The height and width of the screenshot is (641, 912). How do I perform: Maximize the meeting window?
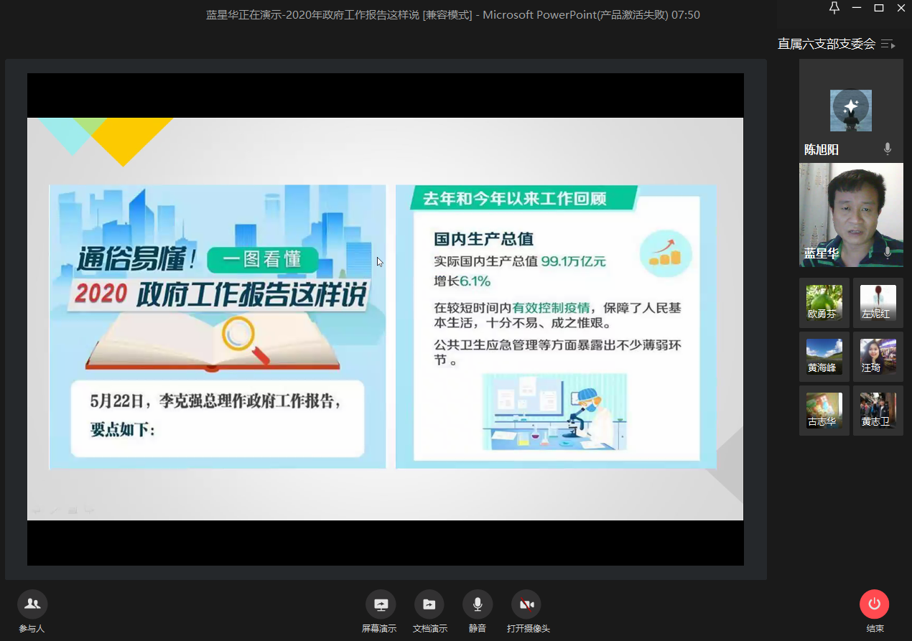[878, 8]
